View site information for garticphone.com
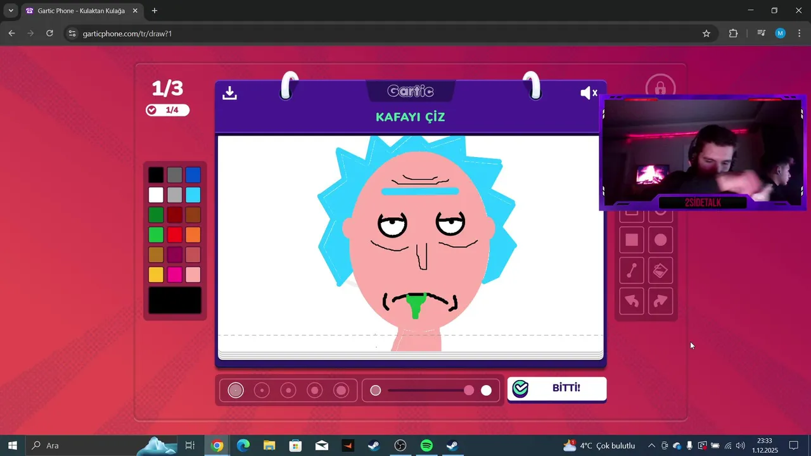Viewport: 811px width, 456px height. click(72, 34)
